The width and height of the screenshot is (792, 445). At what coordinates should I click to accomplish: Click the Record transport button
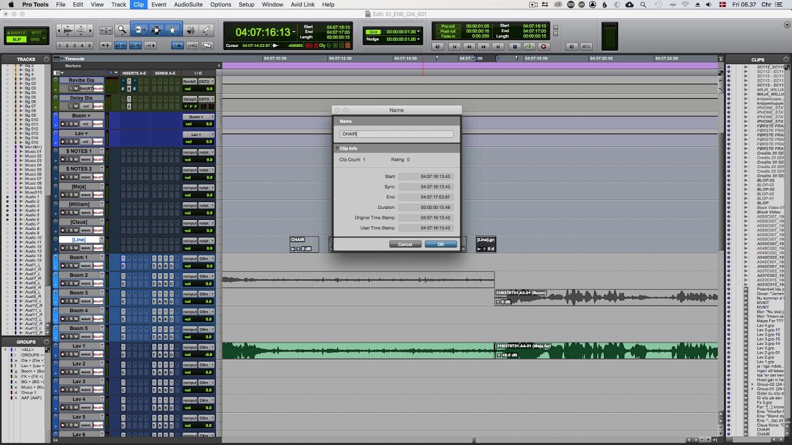pyautogui.click(x=544, y=46)
